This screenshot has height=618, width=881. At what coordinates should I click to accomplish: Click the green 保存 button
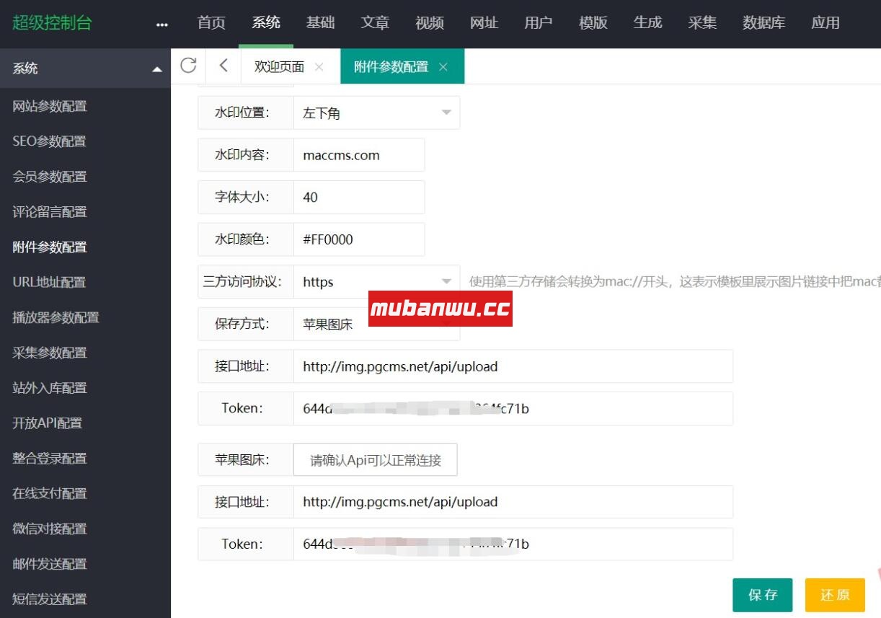point(763,595)
